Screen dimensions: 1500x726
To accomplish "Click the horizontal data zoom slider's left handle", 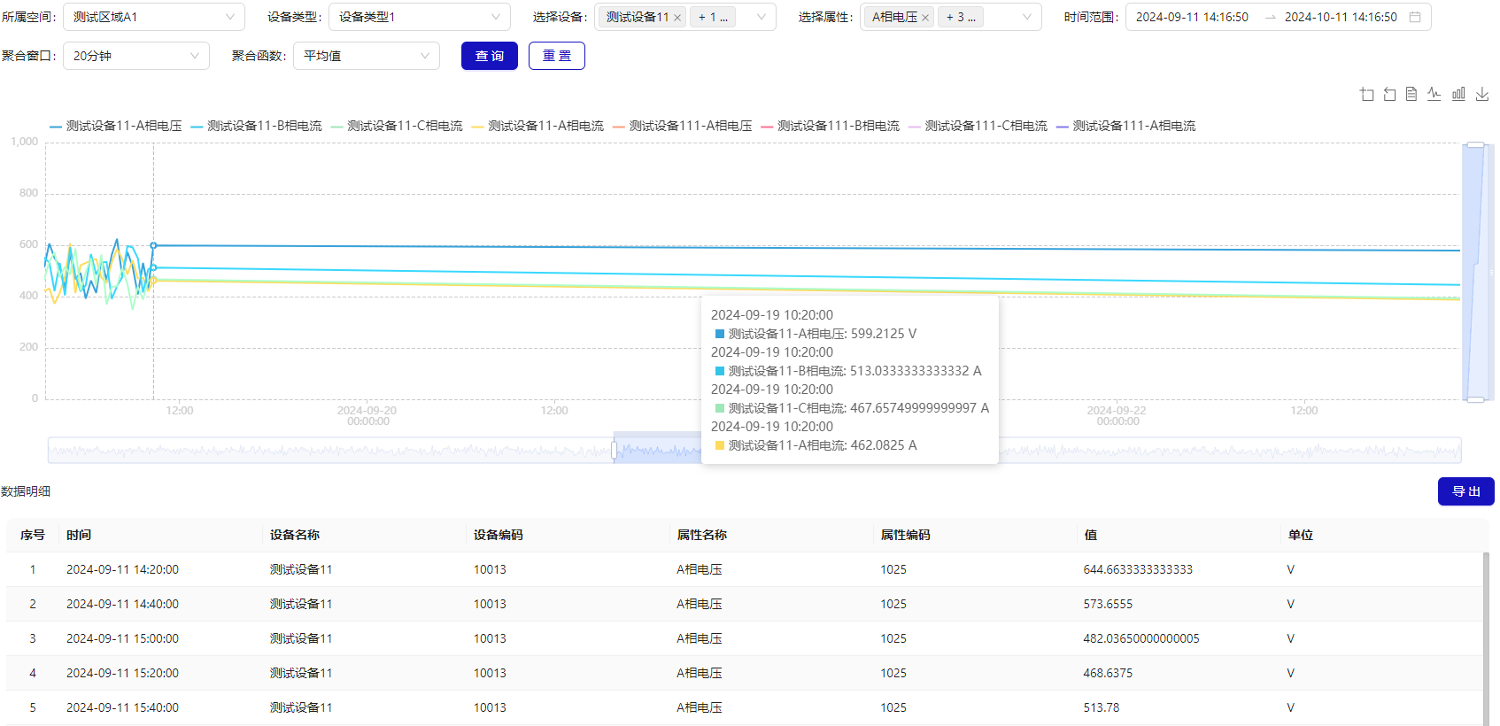I will tap(615, 451).
